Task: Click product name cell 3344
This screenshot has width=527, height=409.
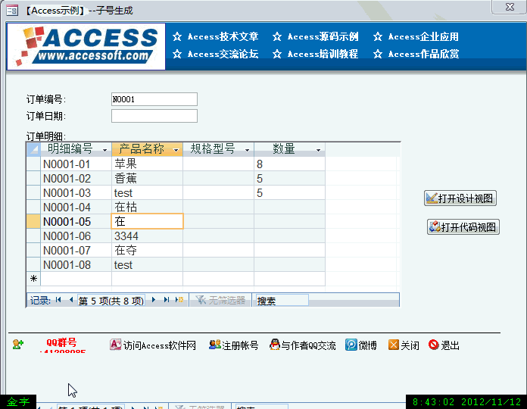Action: pyautogui.click(x=147, y=236)
